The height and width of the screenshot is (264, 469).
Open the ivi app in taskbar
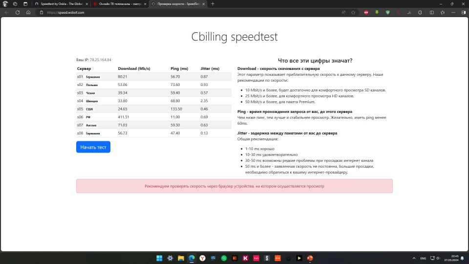[x=256, y=258]
